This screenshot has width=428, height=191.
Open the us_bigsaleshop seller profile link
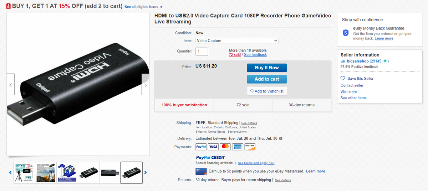pyautogui.click(x=355, y=61)
